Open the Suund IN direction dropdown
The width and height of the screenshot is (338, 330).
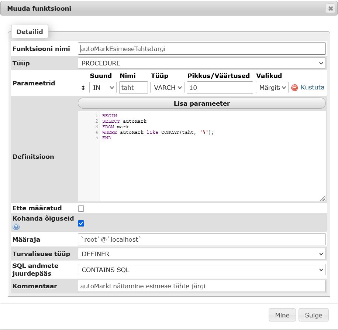(103, 88)
